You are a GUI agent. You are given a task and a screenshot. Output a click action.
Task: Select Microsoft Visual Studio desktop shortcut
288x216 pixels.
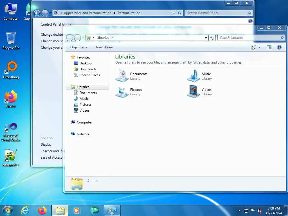[x=11, y=132]
